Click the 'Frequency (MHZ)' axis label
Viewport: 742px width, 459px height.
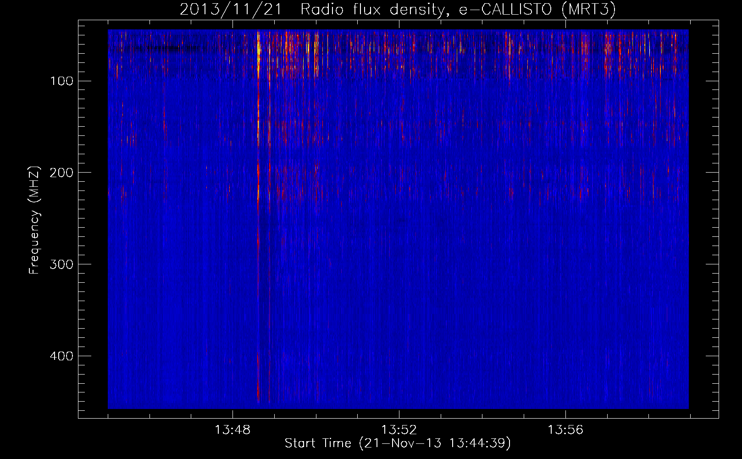(x=34, y=220)
